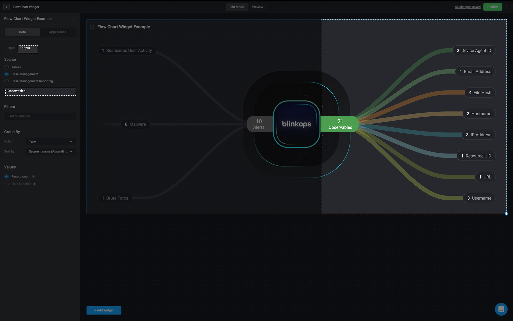This screenshot has height=321, width=513.
Task: Click the URL node
Action: point(485,177)
